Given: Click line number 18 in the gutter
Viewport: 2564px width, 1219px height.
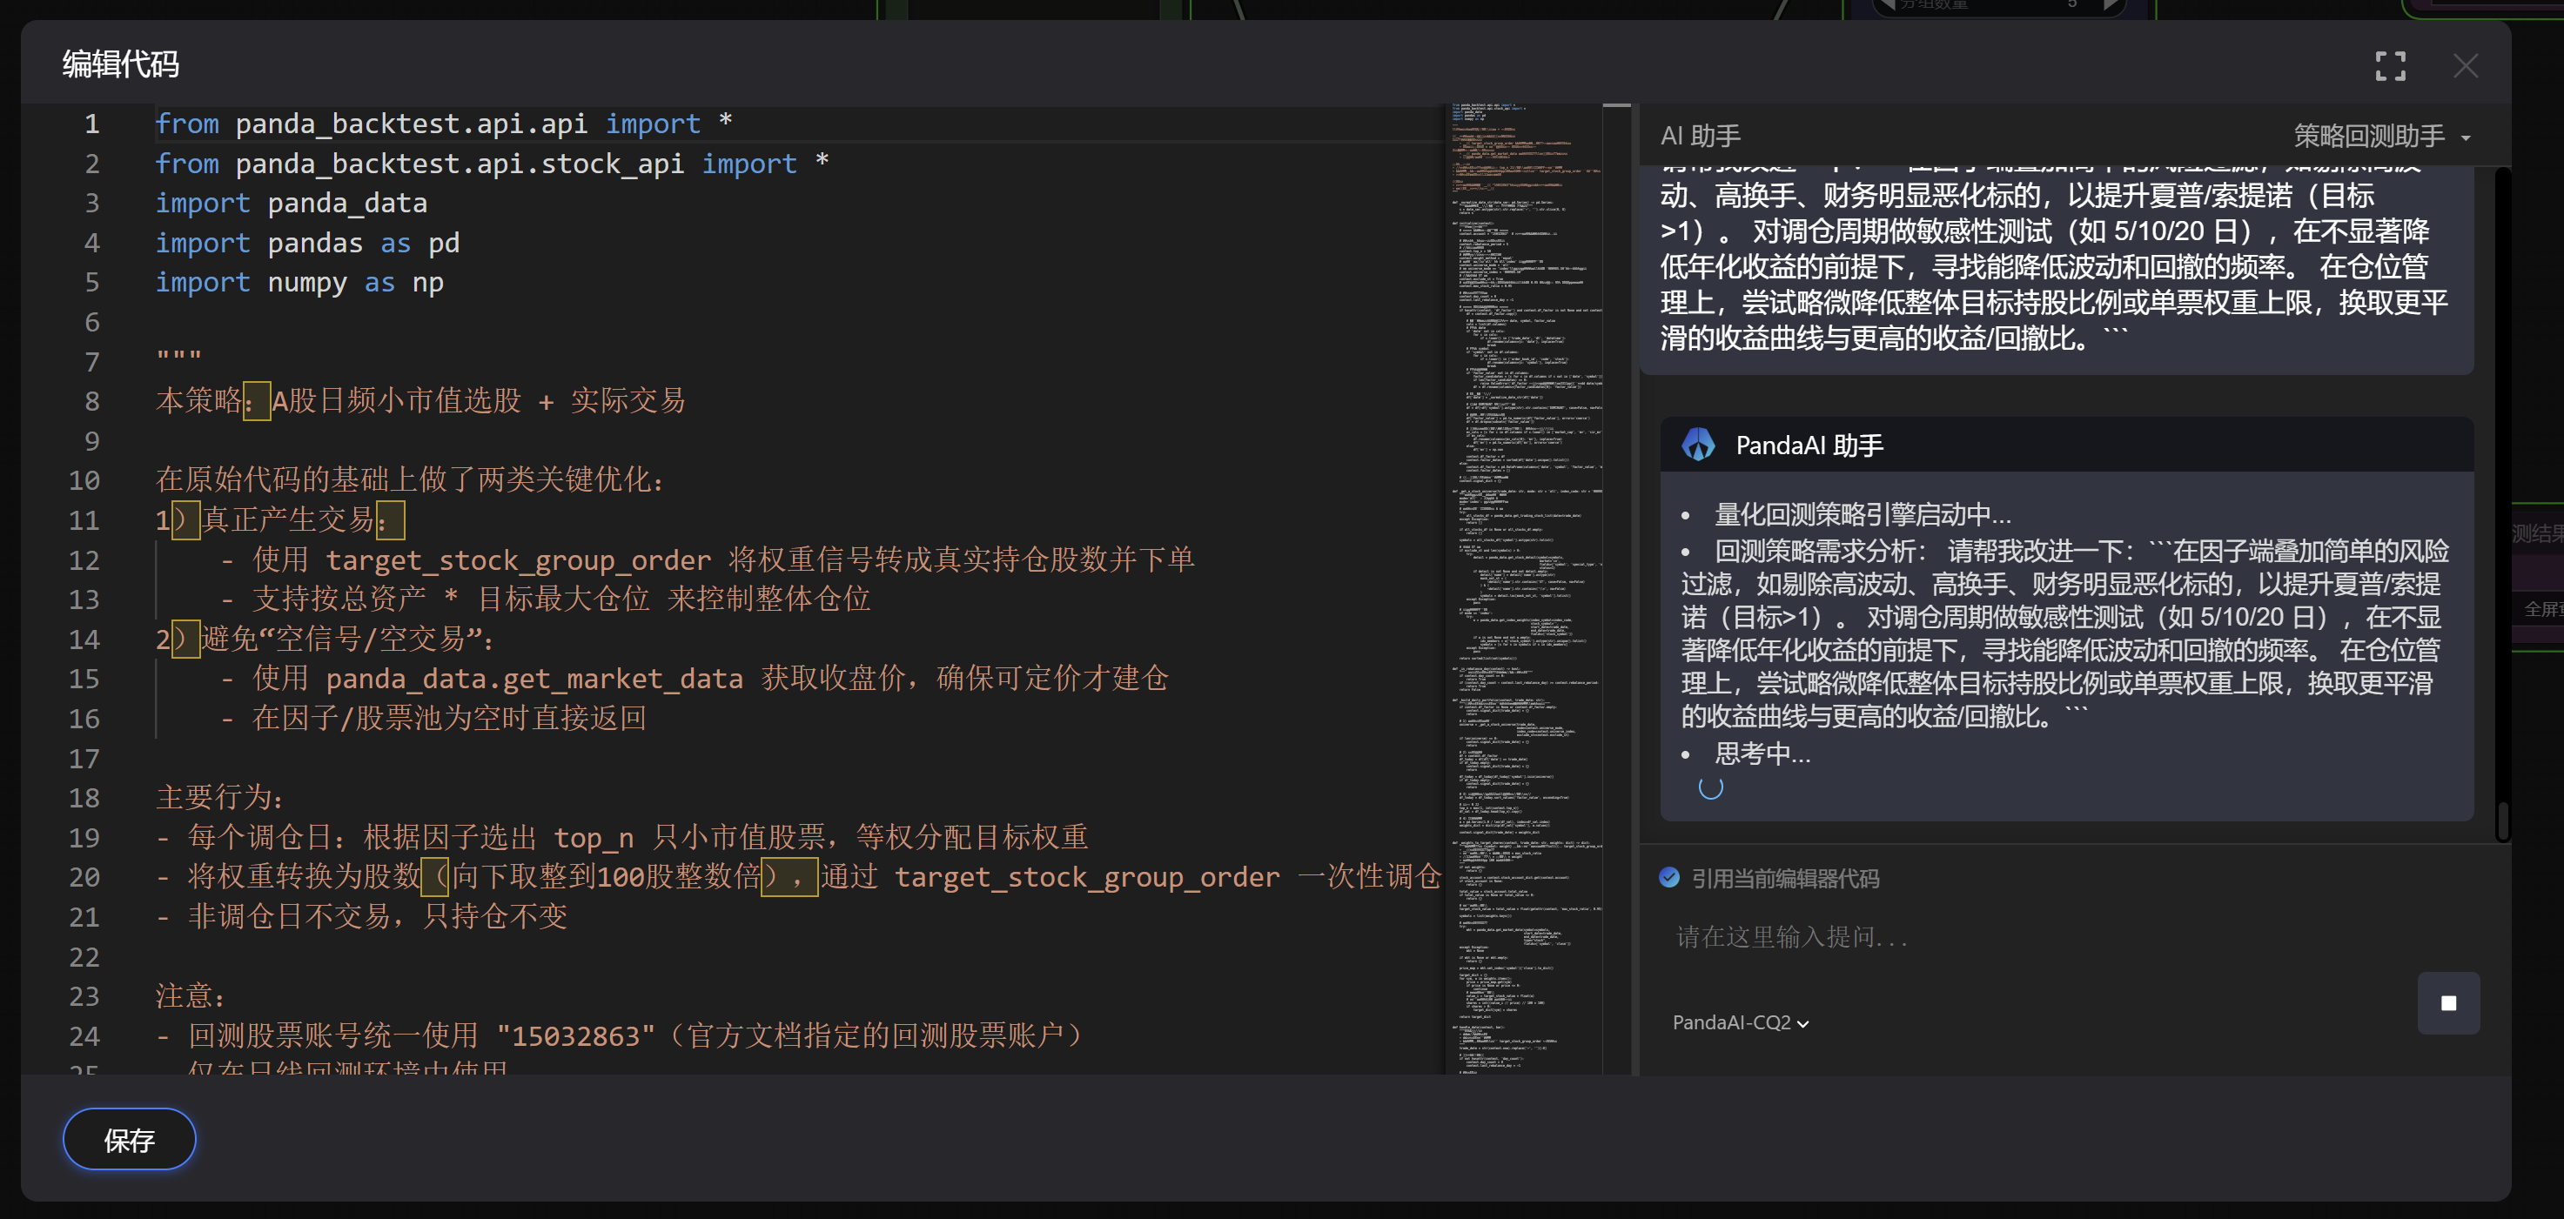Looking at the screenshot, I should pyautogui.click(x=84, y=798).
